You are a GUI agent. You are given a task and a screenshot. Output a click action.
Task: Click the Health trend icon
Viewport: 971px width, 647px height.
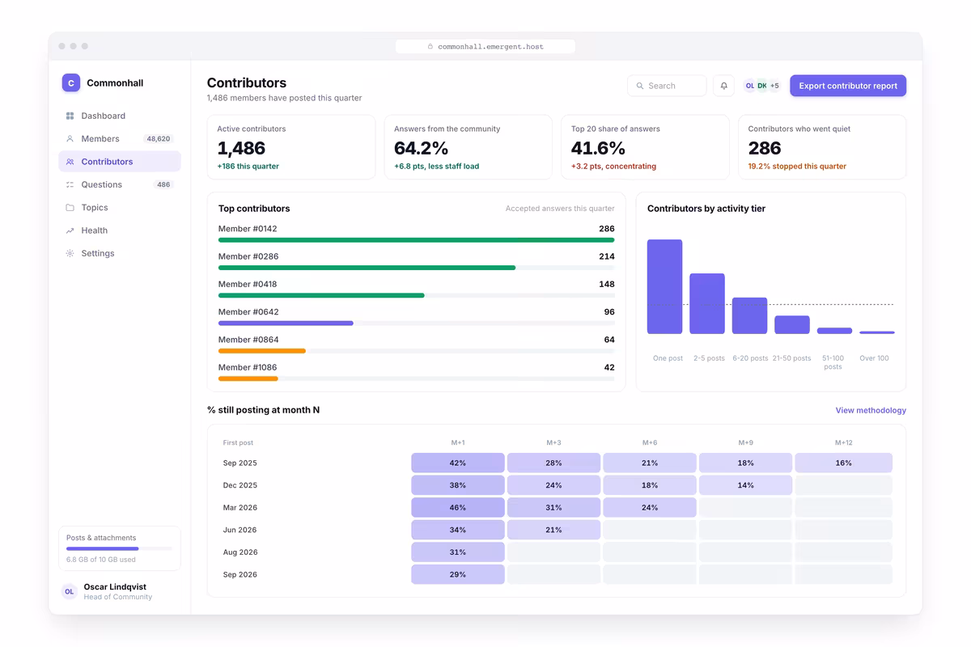[70, 230]
